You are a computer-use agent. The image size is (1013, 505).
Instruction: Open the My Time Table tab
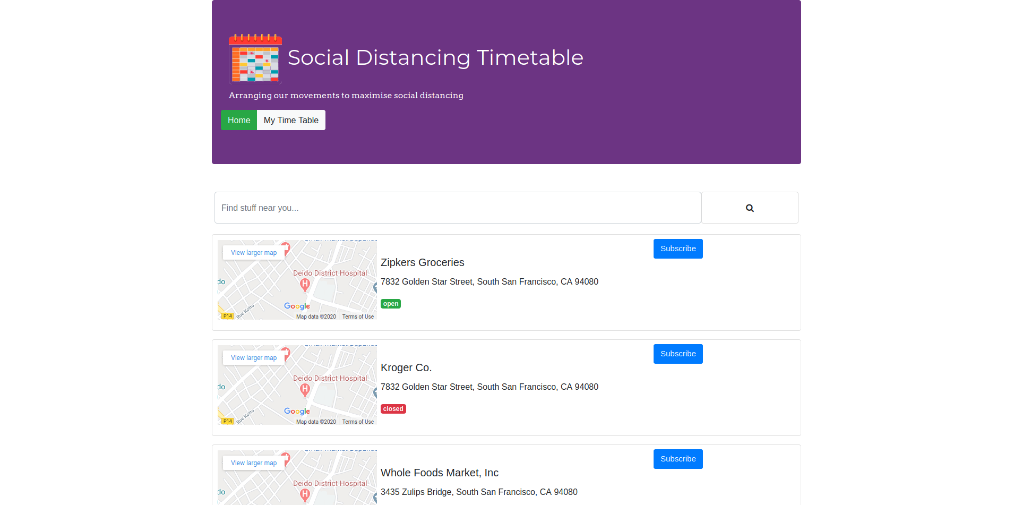291,120
